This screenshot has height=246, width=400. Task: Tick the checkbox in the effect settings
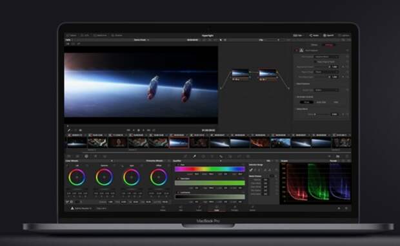coord(315,62)
